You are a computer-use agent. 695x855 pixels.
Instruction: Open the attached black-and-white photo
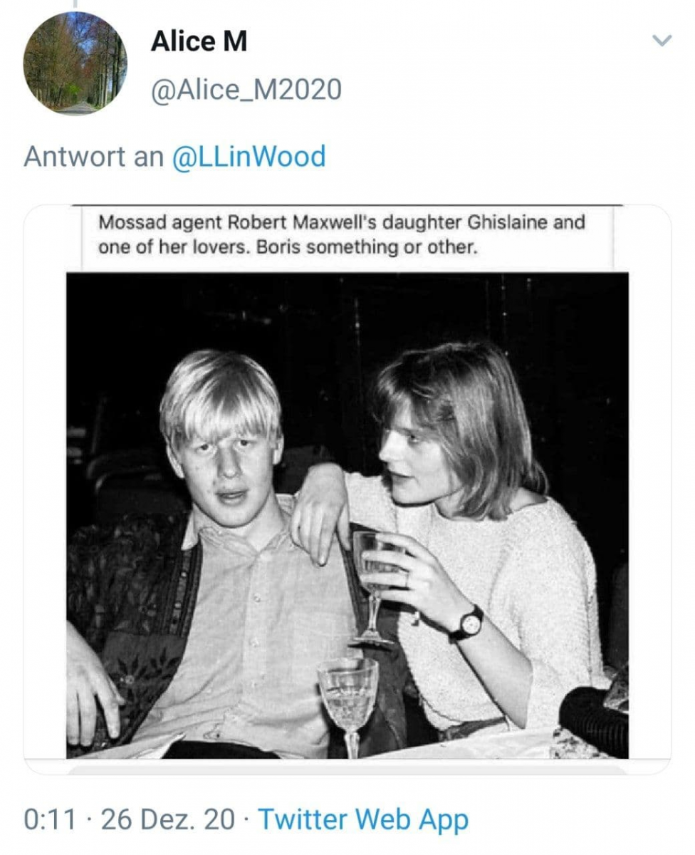coord(347,515)
